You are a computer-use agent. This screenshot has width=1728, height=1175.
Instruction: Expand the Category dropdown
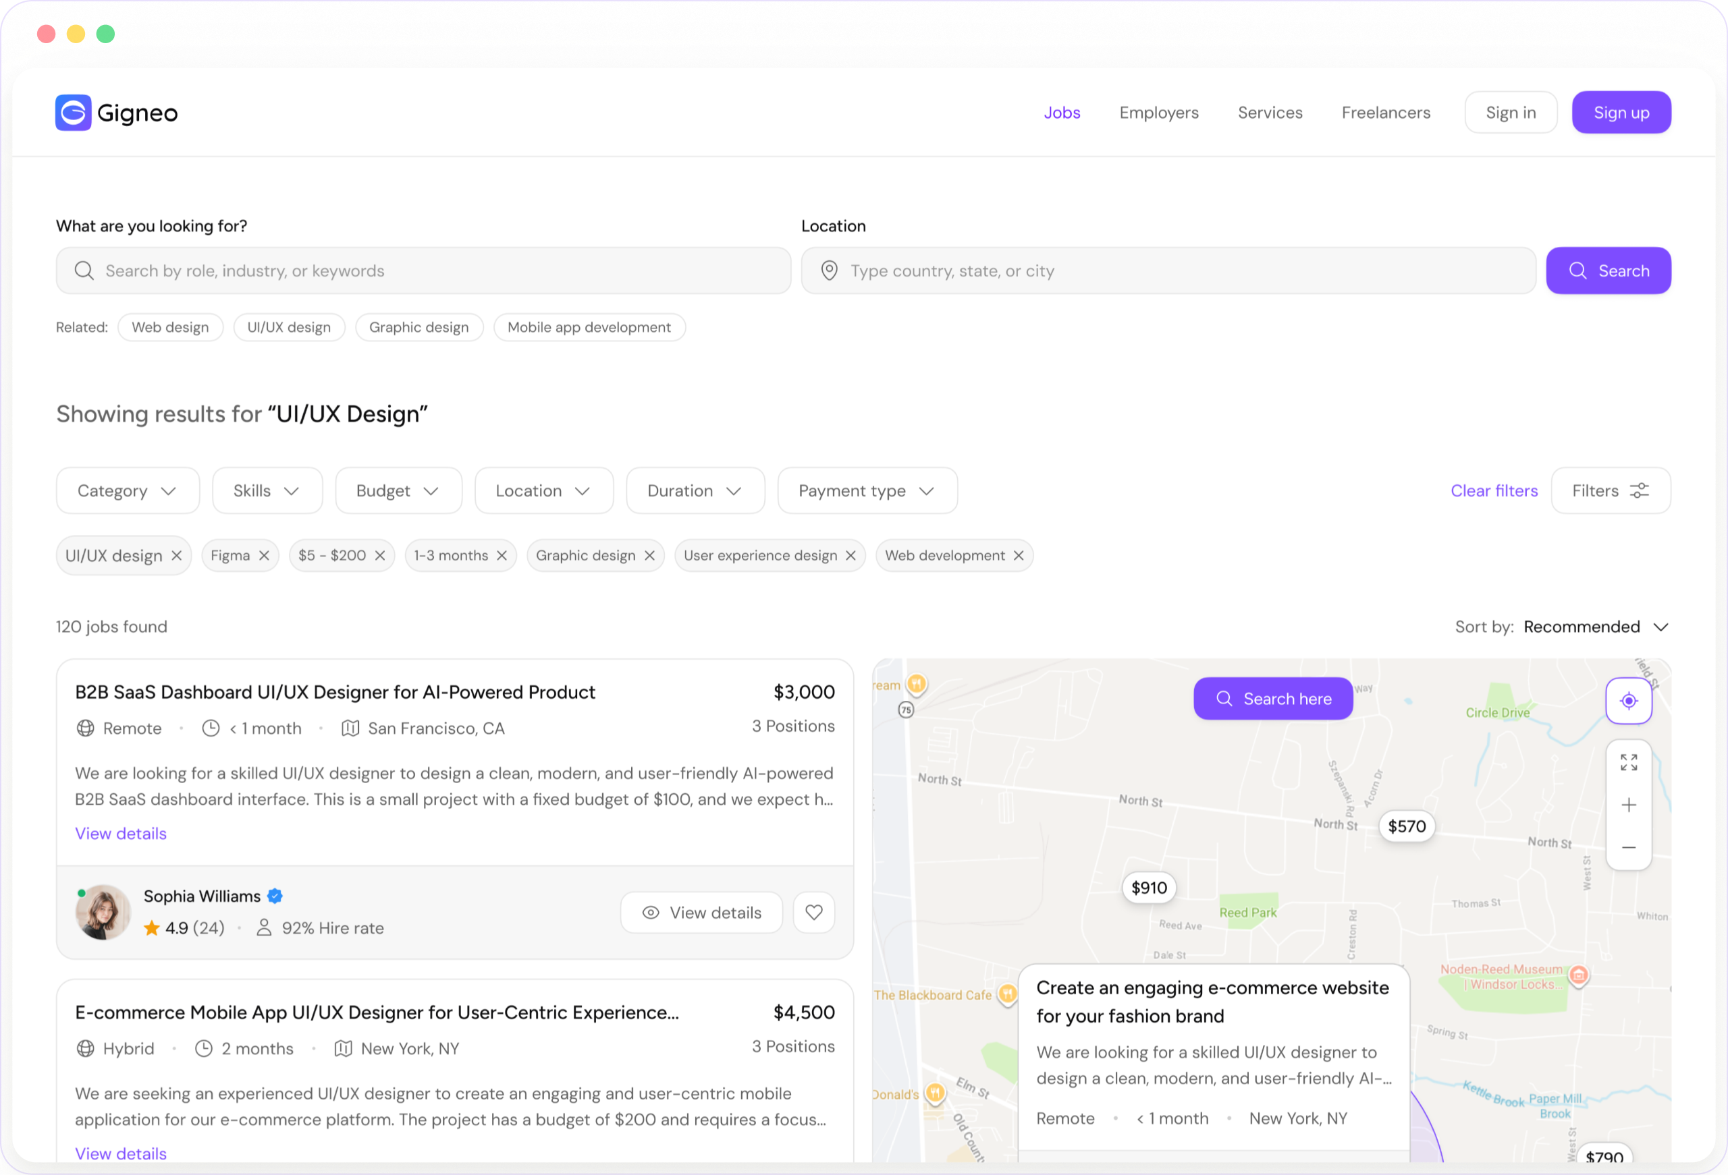[x=128, y=490]
